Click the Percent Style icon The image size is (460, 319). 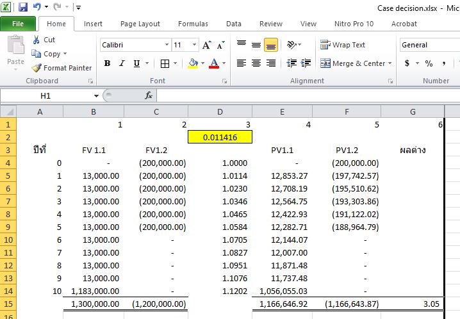click(x=429, y=63)
